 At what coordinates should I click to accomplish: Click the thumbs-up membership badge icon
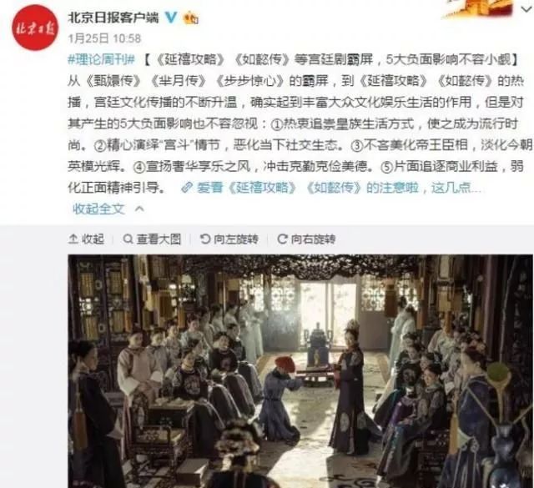point(191,18)
